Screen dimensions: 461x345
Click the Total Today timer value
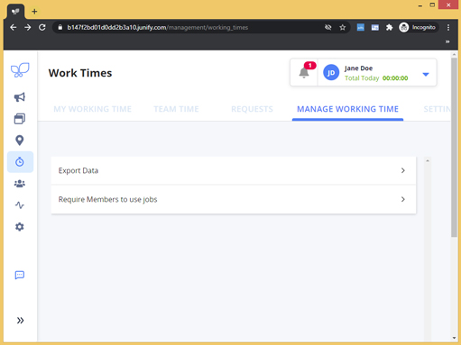[x=395, y=78]
